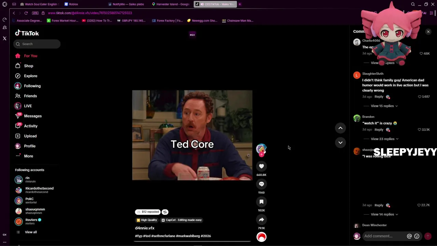Click the High Quality badge
Screen dimensions: 437x246
click(x=147, y=220)
